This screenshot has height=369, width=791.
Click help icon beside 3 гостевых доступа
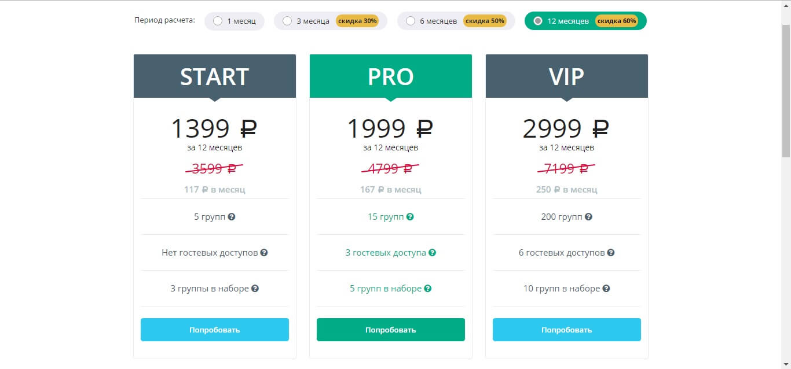point(432,253)
